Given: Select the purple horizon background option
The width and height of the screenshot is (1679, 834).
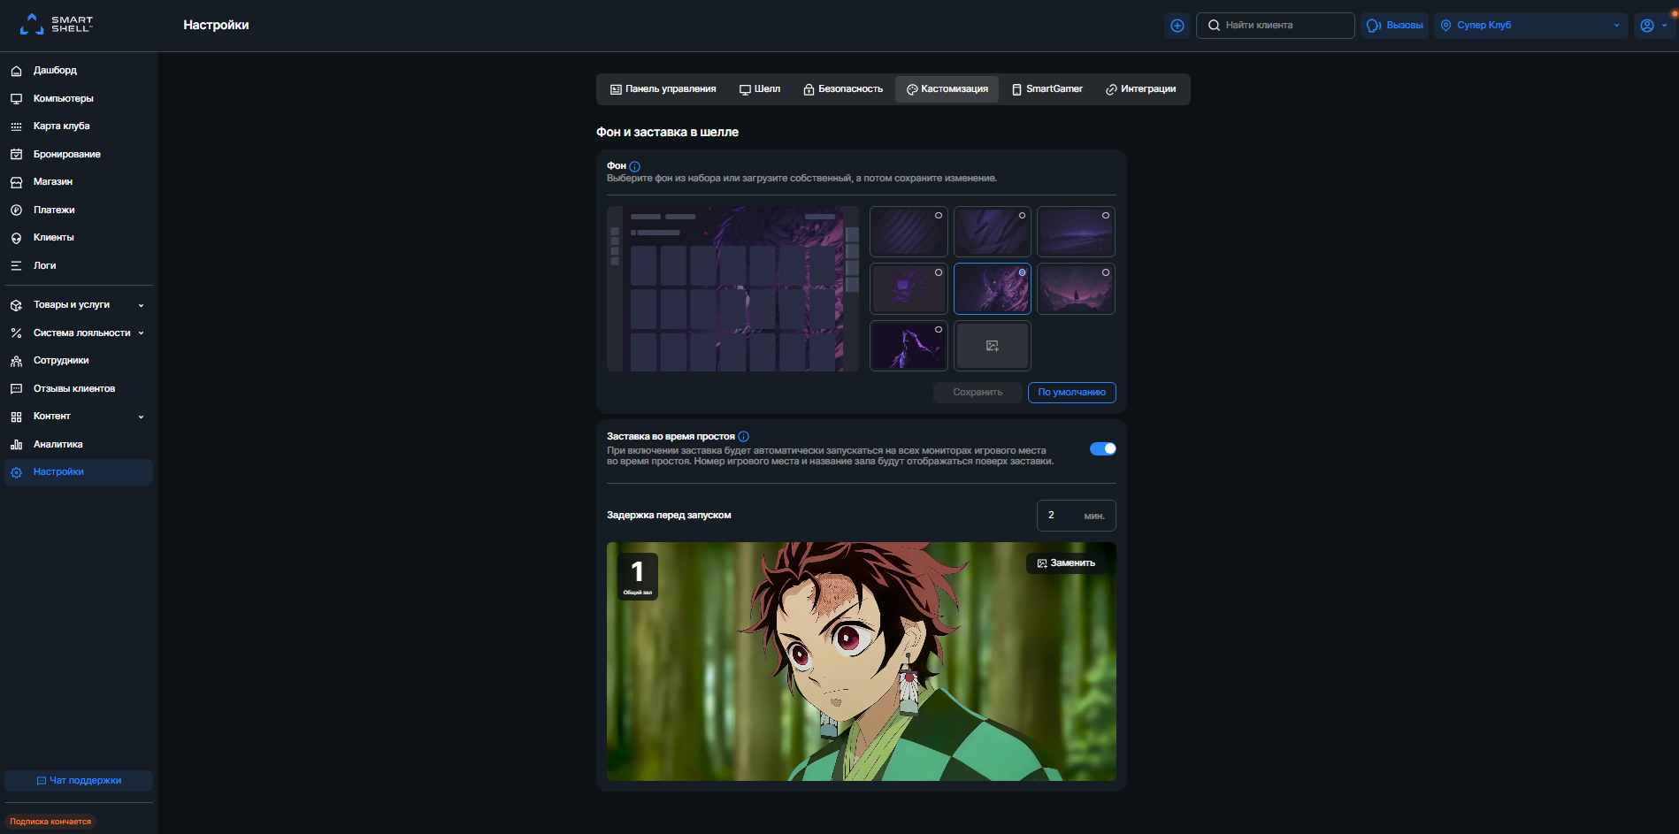Looking at the screenshot, I should 1076,232.
